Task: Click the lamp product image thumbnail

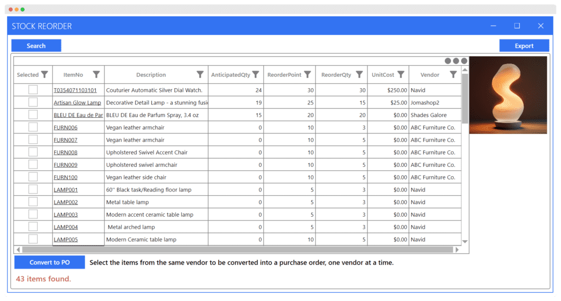Action: point(508,95)
